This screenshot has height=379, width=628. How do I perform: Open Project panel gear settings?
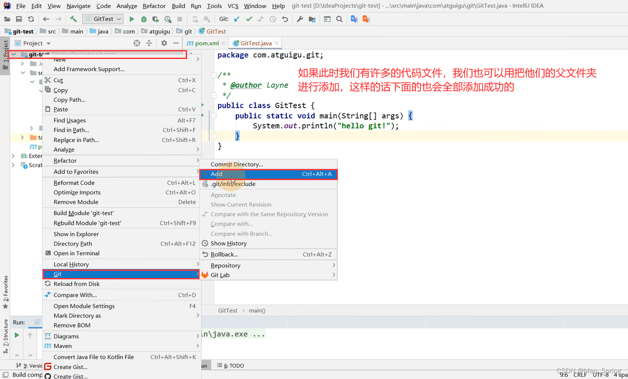click(164, 43)
